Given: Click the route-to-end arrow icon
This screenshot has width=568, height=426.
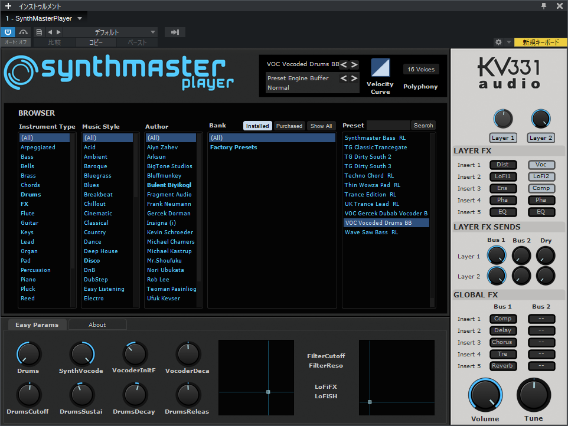Looking at the screenshot, I should pos(175,32).
